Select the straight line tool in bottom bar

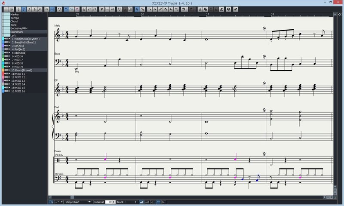57,202
